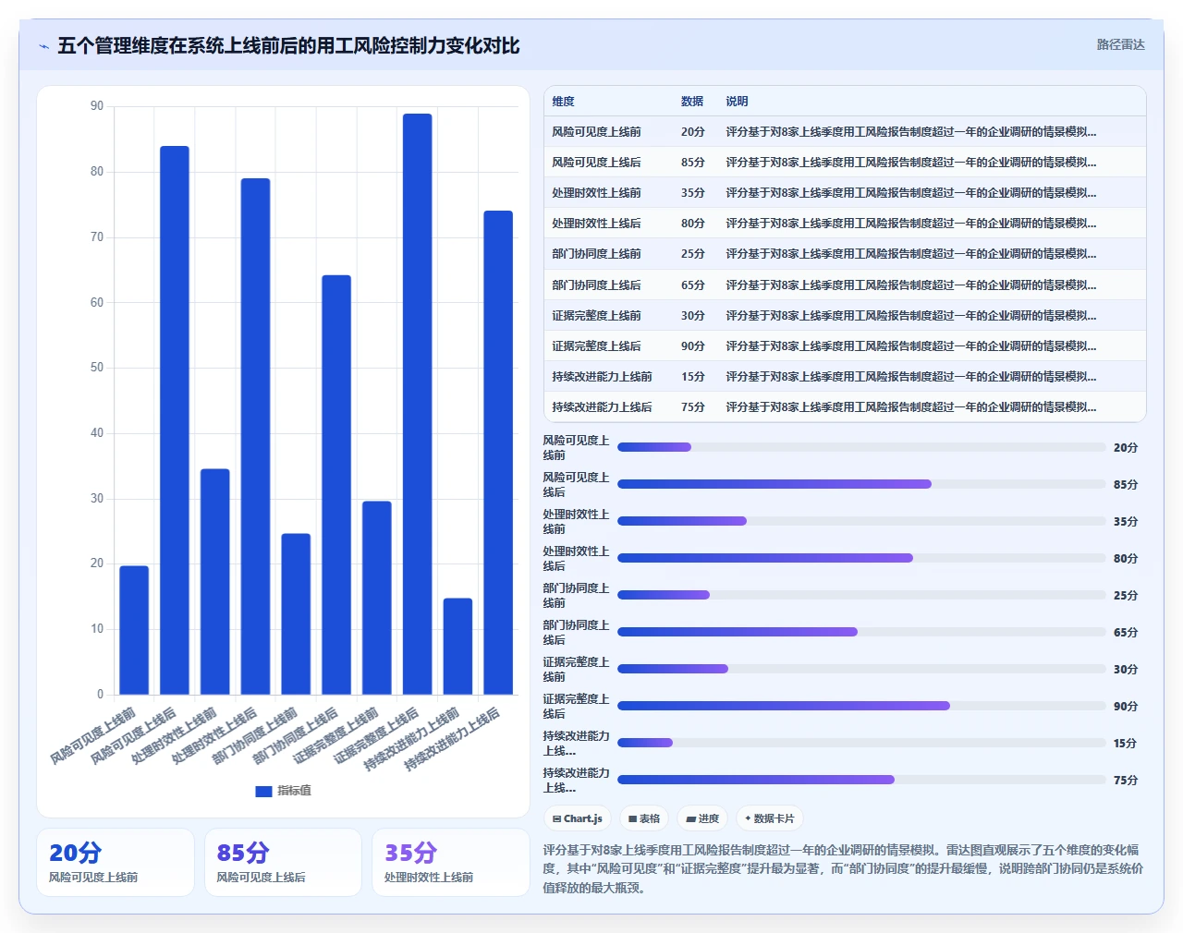
Task: Open the 85分 风险可见度上线后 stat card
Action: coord(283,862)
